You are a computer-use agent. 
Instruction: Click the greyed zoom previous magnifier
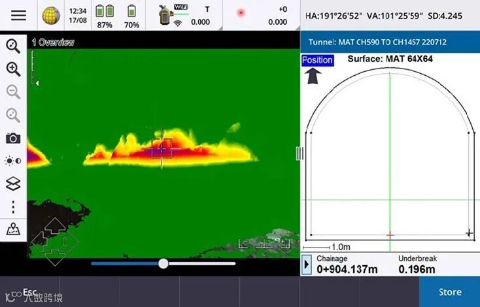(x=13, y=115)
